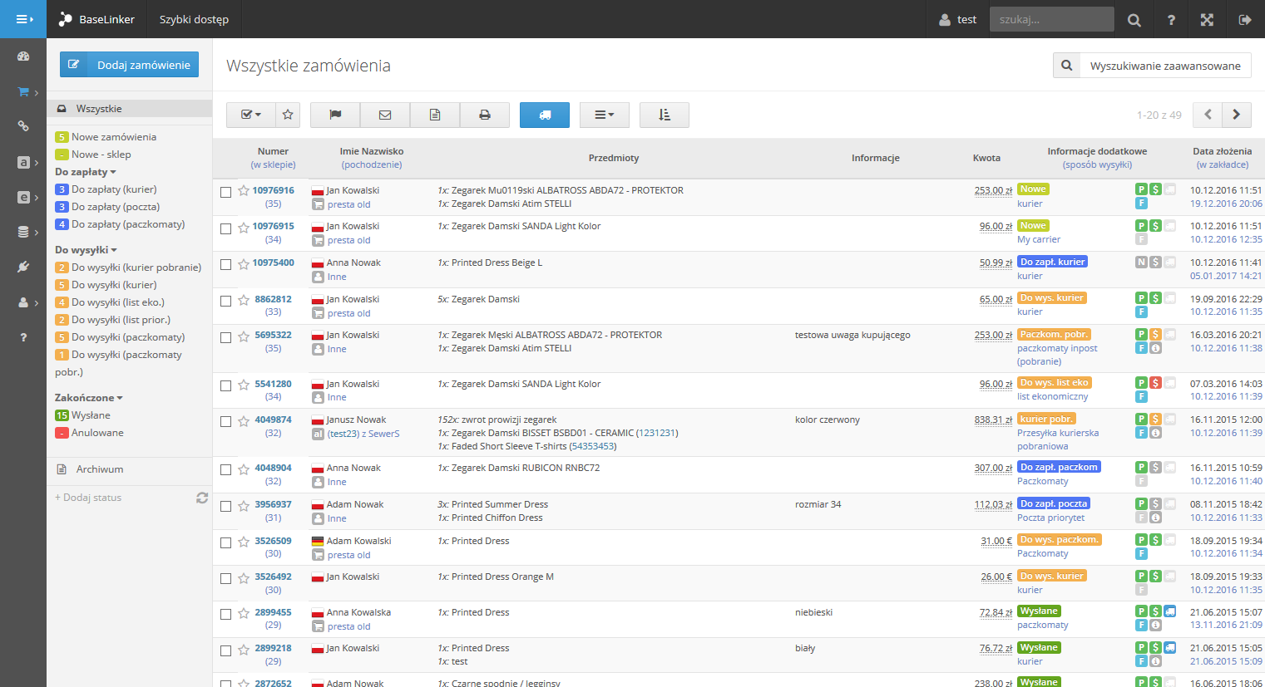Check the box for order 10976916
Image resolution: width=1265 pixels, height=687 pixels.
tap(225, 192)
